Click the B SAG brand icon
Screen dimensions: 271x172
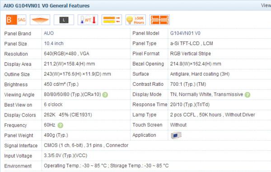click(x=16, y=20)
